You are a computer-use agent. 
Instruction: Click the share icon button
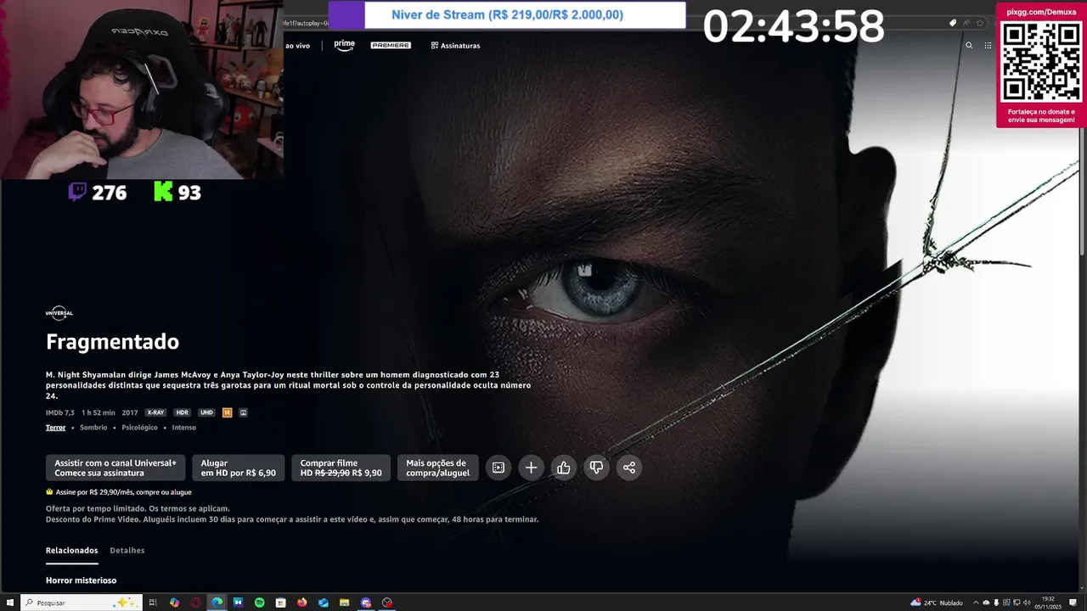pos(629,468)
